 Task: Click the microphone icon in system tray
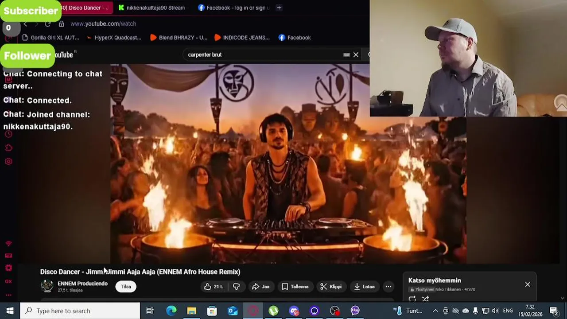click(475, 311)
